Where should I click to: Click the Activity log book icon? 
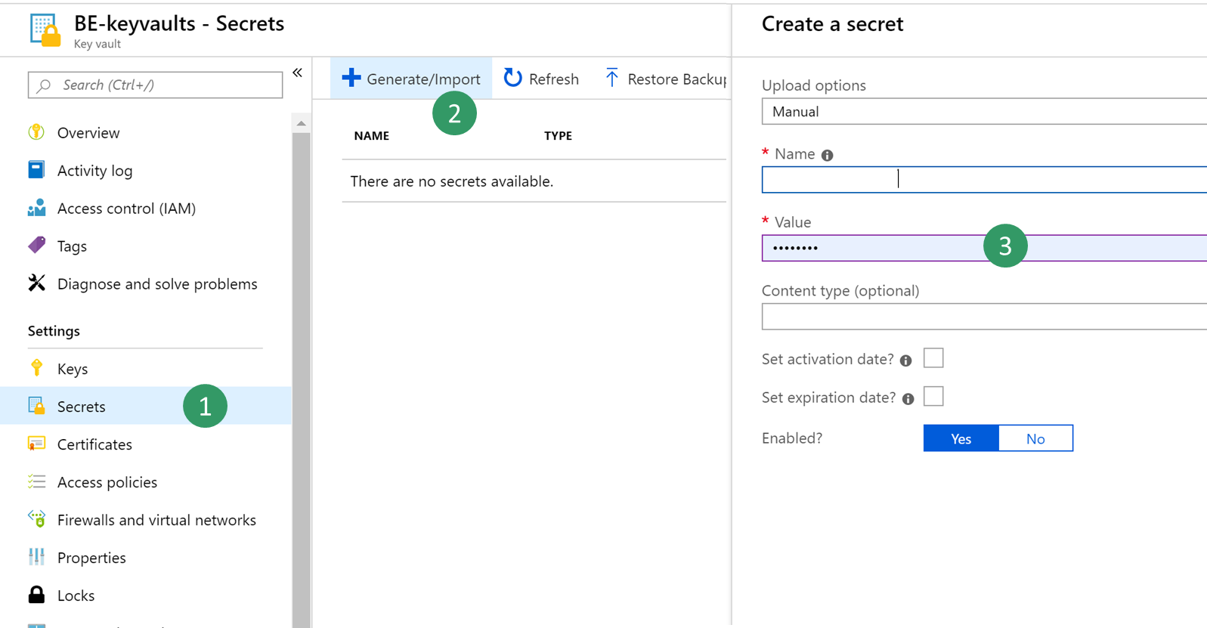tap(36, 170)
